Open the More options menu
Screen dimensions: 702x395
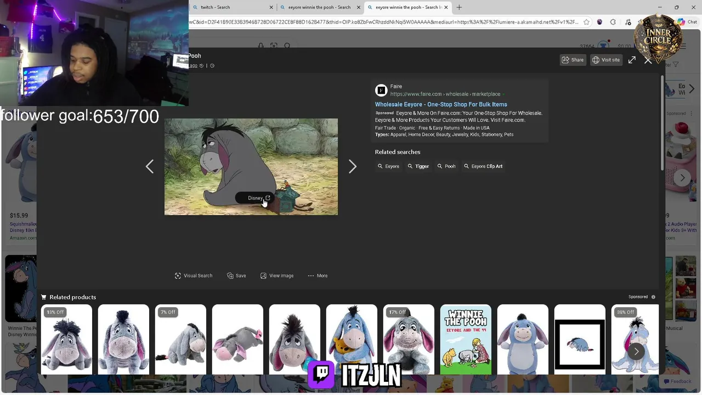coord(318,275)
